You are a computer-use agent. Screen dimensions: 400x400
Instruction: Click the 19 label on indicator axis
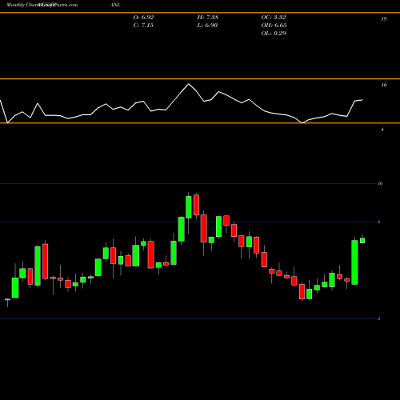(384, 19)
